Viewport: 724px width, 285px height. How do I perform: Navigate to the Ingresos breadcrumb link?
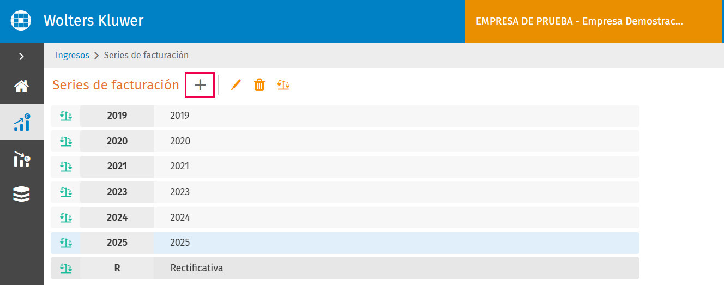pos(73,55)
